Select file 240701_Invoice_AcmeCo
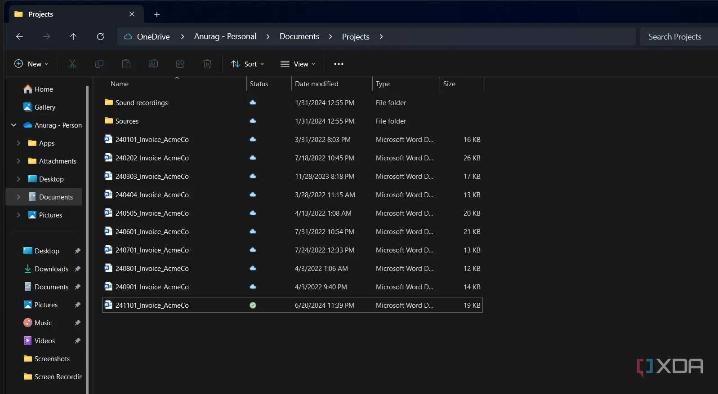This screenshot has height=394, width=718. pos(292,250)
